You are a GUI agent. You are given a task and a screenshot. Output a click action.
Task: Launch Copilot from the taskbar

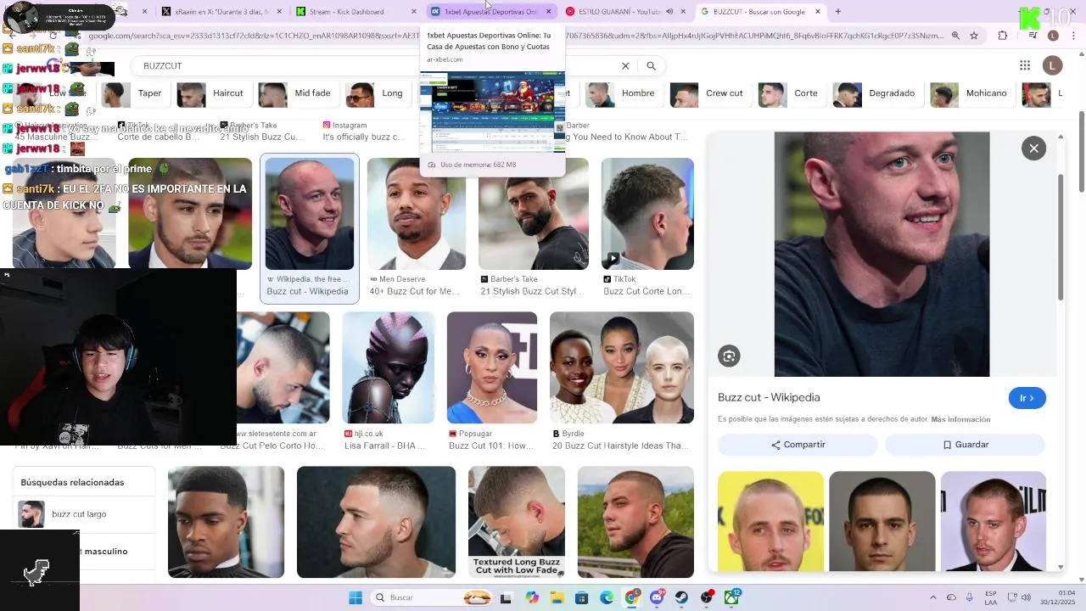coord(532,597)
